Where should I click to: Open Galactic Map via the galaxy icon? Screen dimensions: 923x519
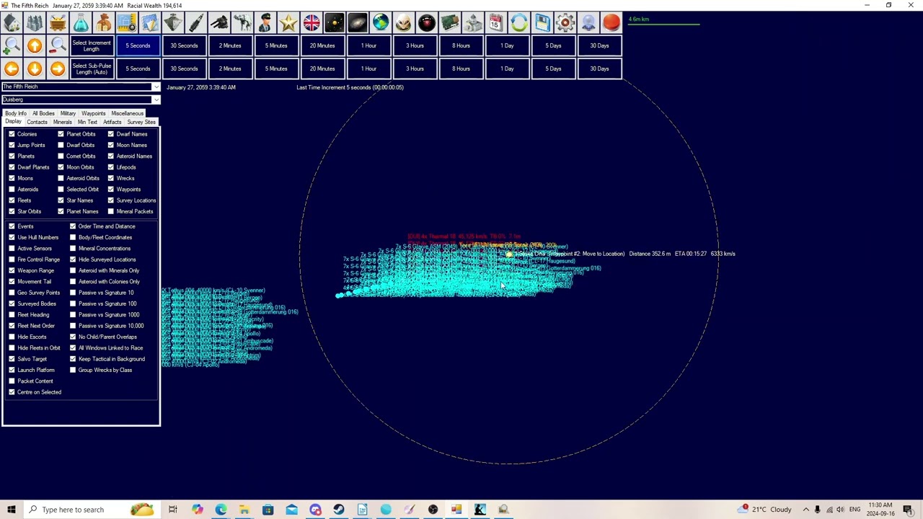(358, 23)
